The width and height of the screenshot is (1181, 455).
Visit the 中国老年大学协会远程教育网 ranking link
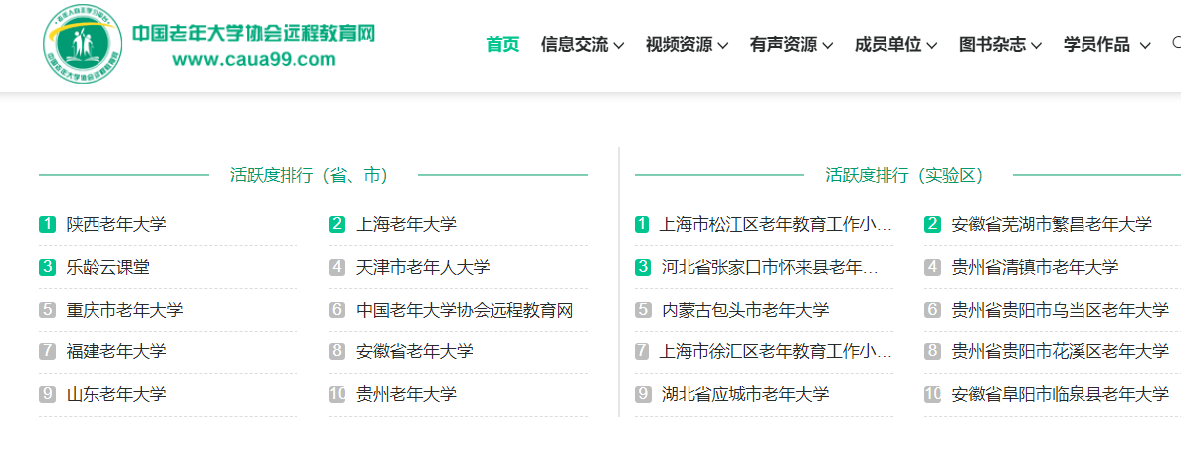465,310
